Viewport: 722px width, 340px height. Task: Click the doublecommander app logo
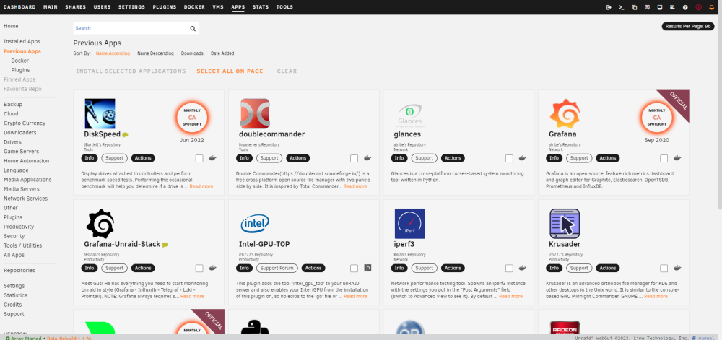point(255,113)
